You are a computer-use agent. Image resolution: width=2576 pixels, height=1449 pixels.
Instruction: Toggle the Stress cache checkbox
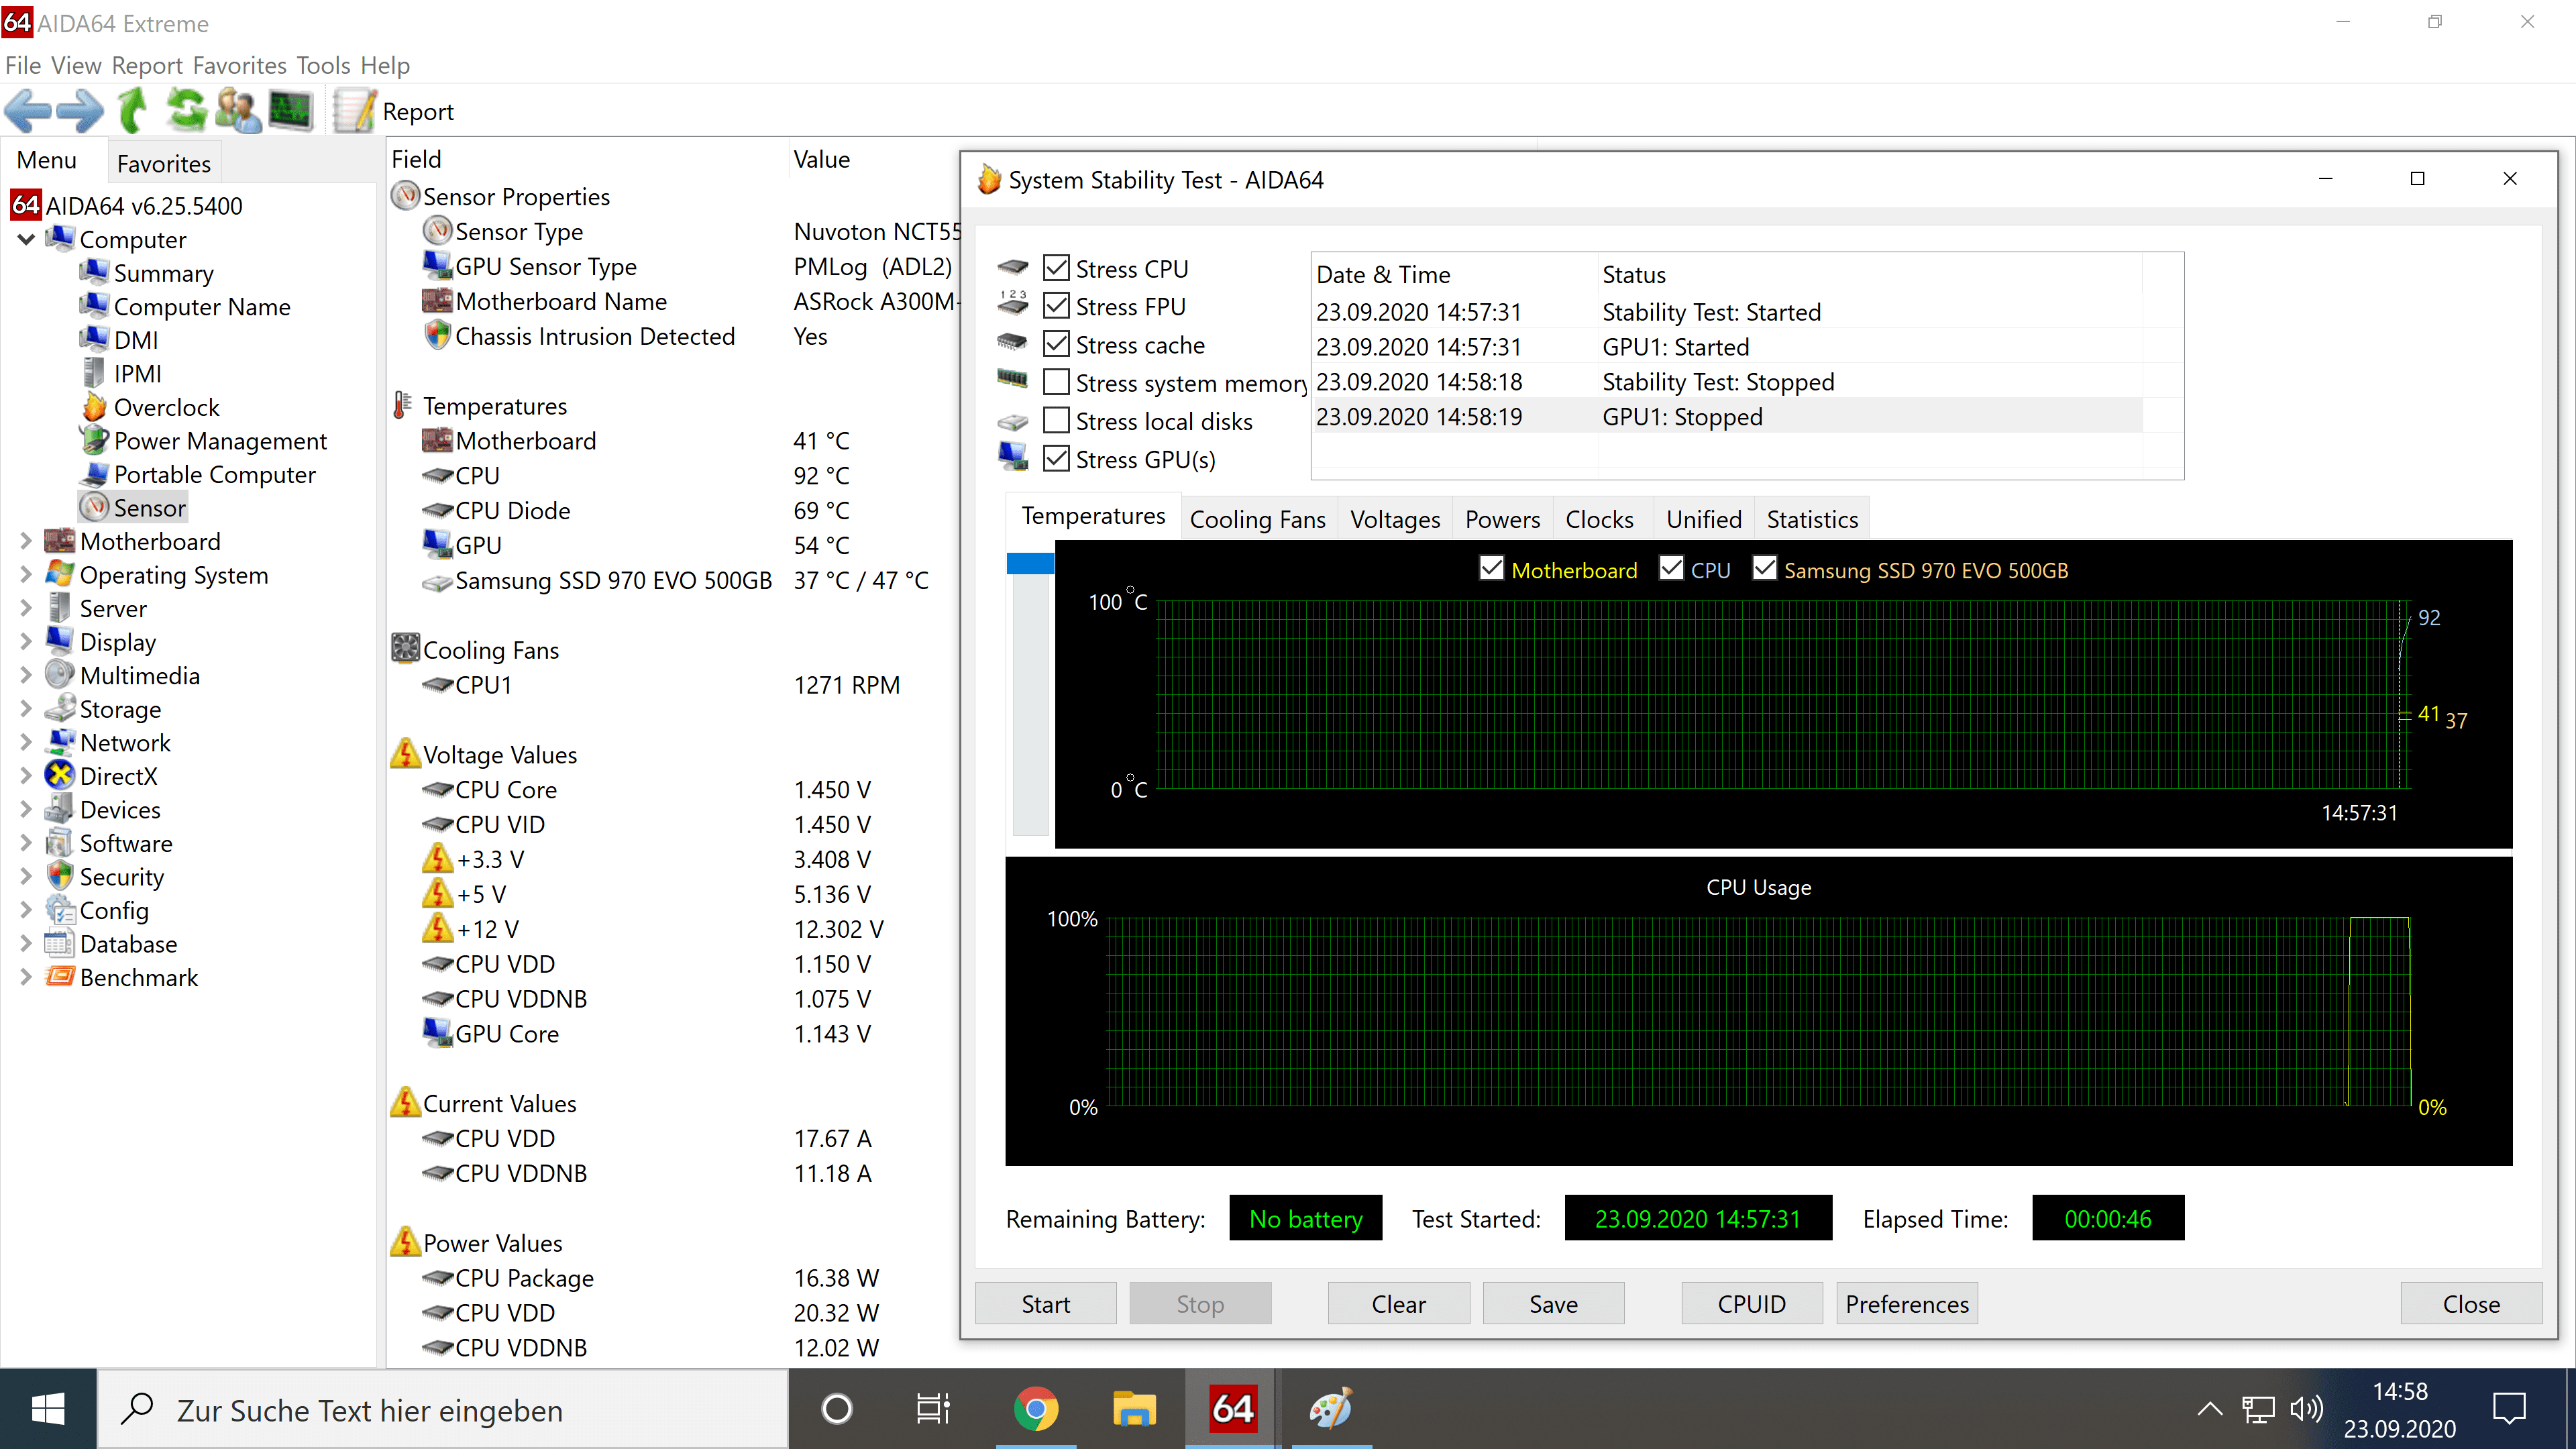tap(1056, 344)
